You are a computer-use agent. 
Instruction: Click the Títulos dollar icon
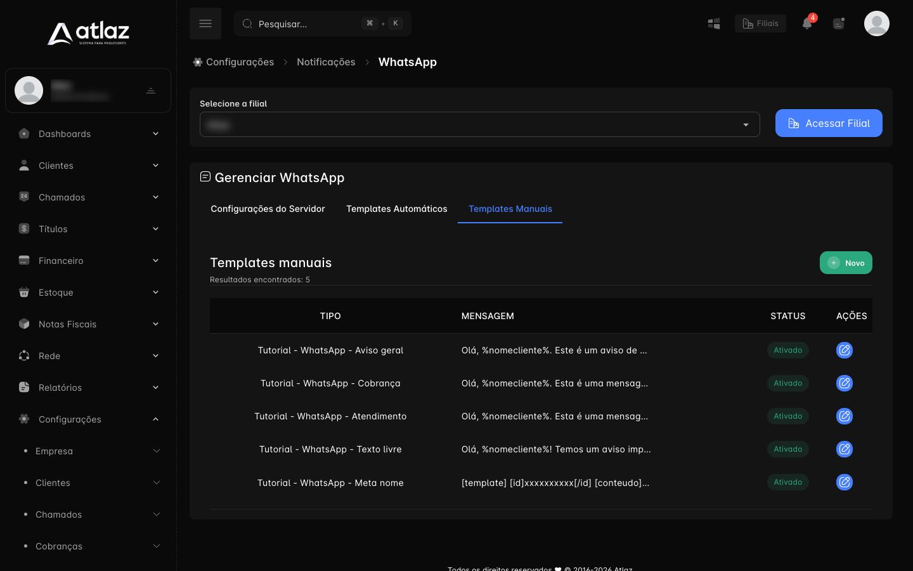tap(24, 228)
